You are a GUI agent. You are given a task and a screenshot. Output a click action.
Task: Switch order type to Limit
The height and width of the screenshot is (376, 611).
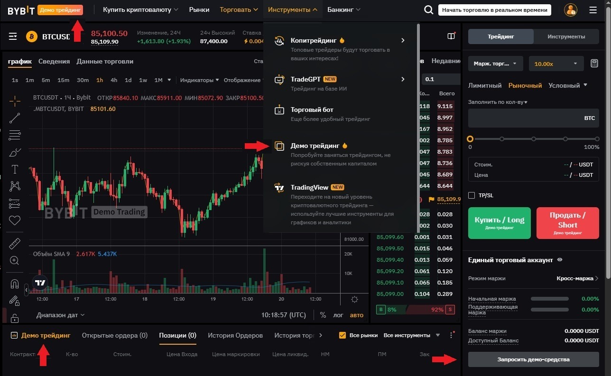(485, 85)
